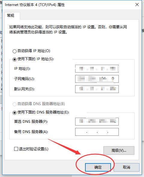Viewport: 144px width, 177px height.
Task: Select 自动获得 IP 地址 radio option
Action: 14,51
